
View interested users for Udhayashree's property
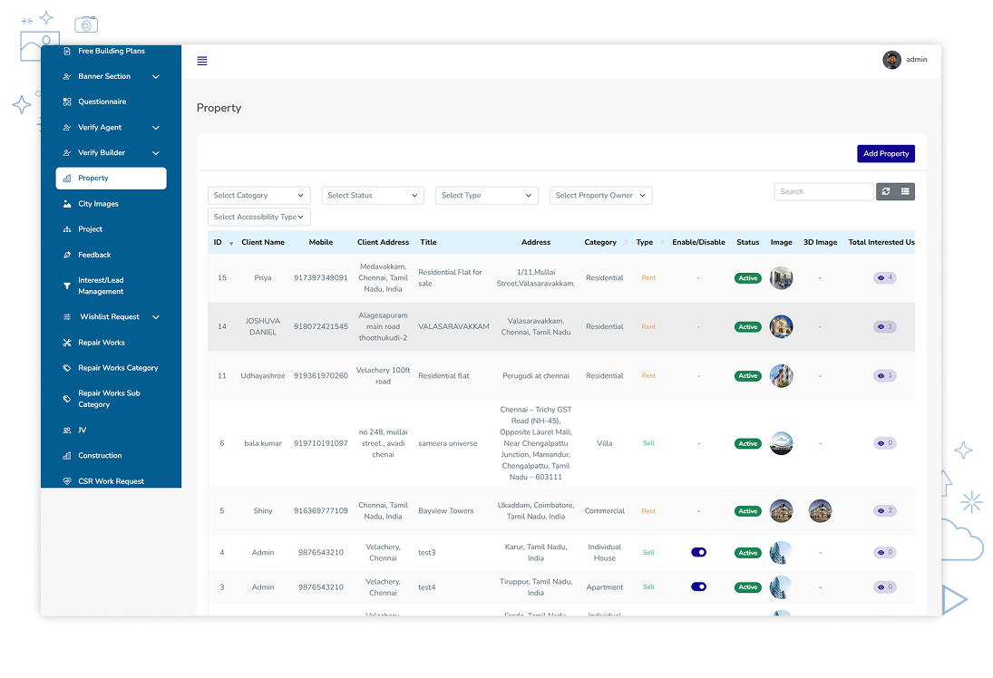885,376
